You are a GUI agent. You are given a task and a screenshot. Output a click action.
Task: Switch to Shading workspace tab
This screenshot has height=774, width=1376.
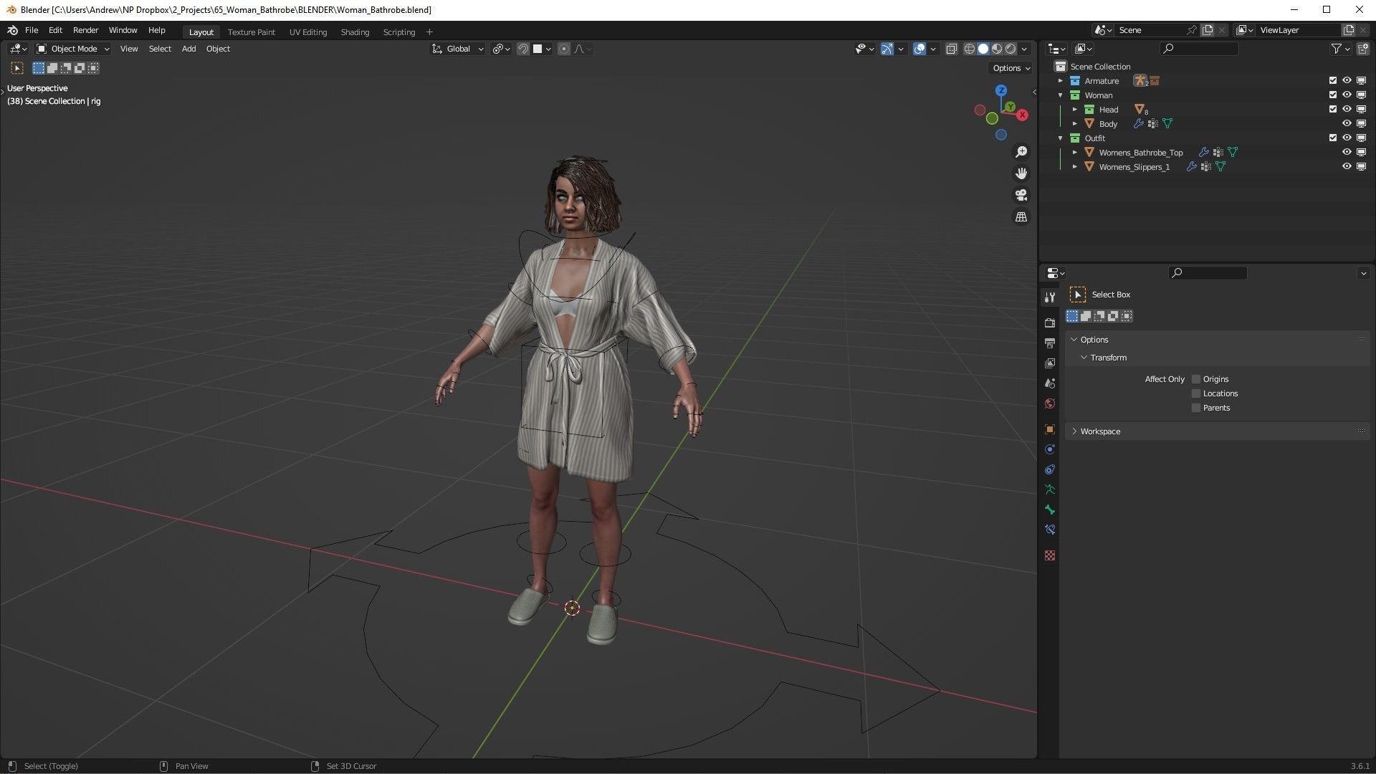pyautogui.click(x=355, y=32)
